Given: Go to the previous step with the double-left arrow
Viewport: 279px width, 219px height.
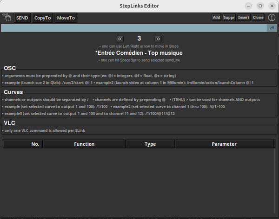Looking at the screenshot, I should [120, 39].
